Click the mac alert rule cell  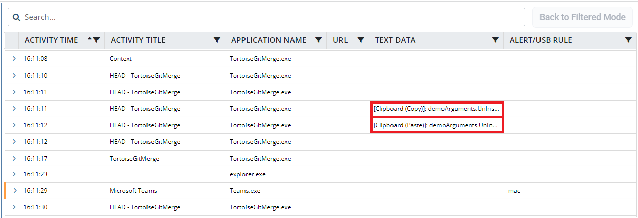coord(514,191)
